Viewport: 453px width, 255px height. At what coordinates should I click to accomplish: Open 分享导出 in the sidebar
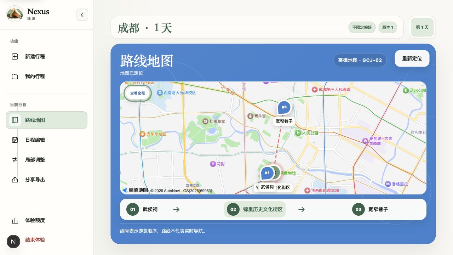(x=46, y=180)
